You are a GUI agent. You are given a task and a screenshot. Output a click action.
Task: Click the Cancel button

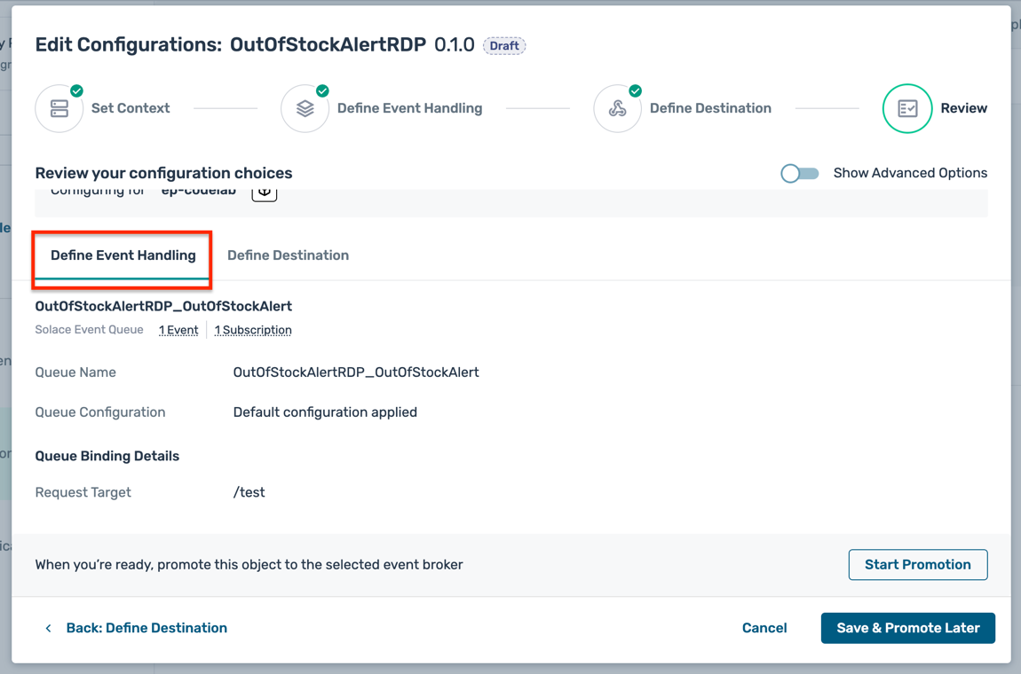pyautogui.click(x=764, y=627)
